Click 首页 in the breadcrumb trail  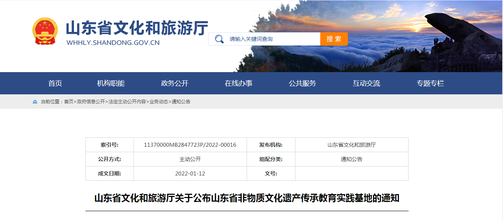(69, 102)
